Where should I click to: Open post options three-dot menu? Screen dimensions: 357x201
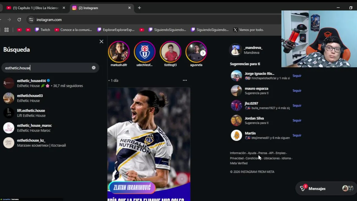click(x=185, y=80)
